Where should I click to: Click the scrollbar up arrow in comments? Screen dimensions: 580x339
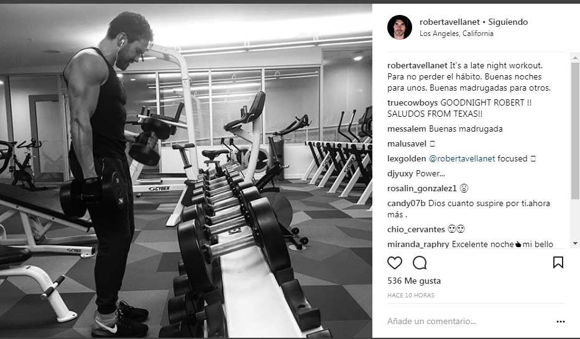click(575, 58)
